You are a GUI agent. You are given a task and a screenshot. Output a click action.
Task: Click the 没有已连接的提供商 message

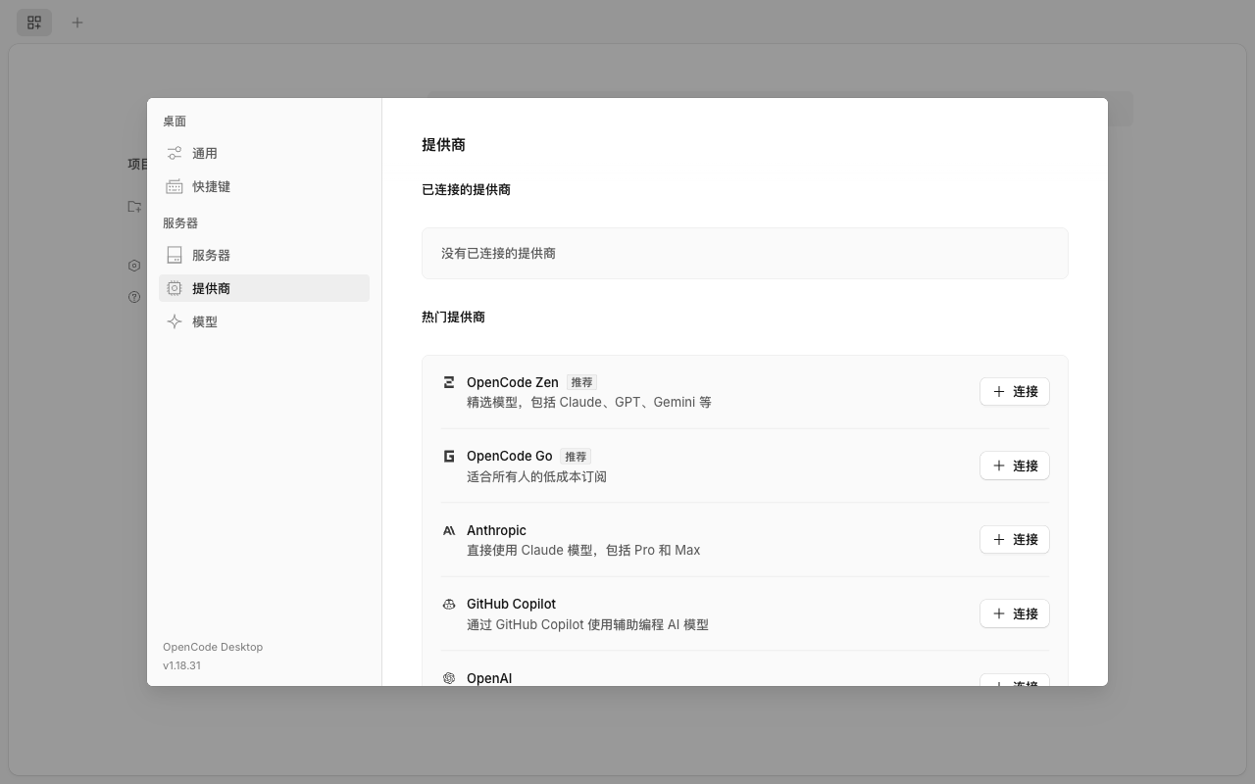498,253
